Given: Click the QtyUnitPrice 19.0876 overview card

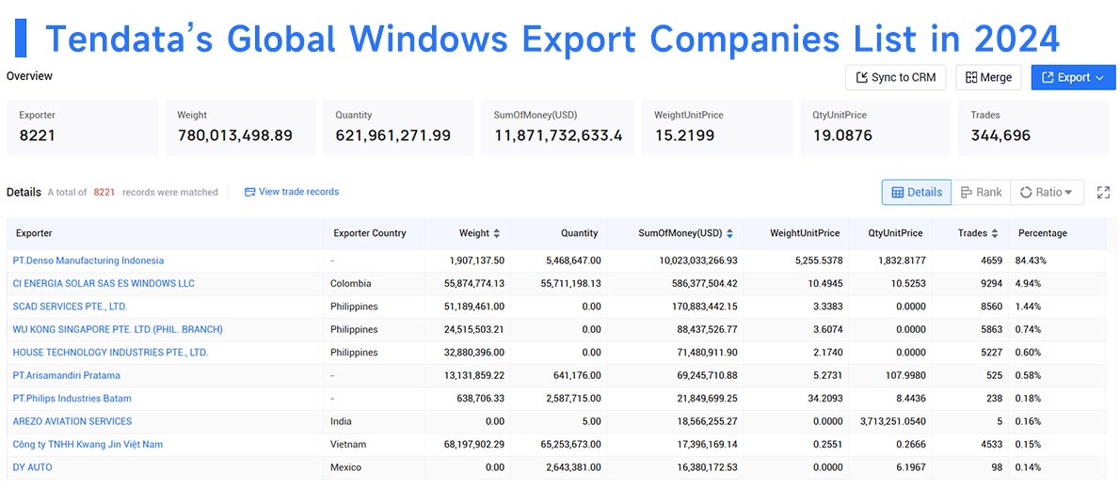Looking at the screenshot, I should click(875, 128).
